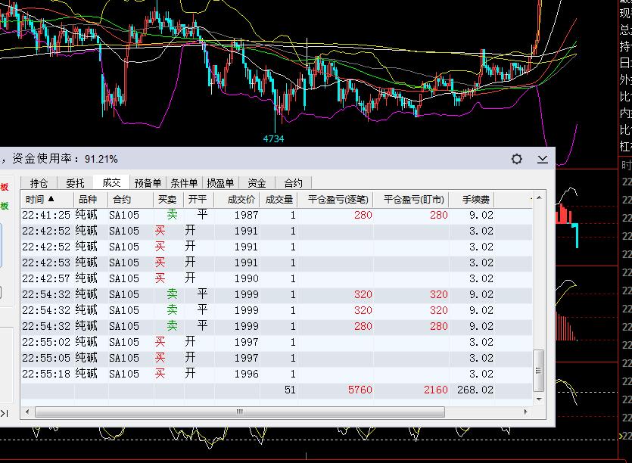Select the trade row at 22:55:02
This screenshot has height=463, width=632.
[277, 342]
